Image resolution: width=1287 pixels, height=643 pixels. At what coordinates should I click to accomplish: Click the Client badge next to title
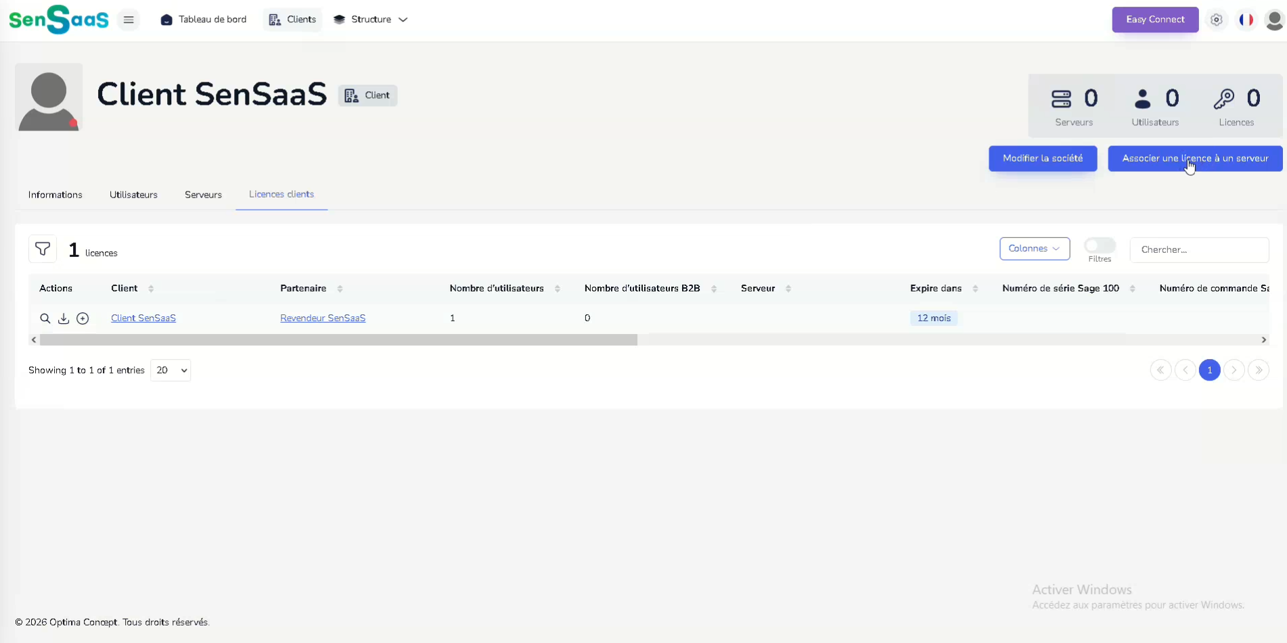(x=367, y=95)
